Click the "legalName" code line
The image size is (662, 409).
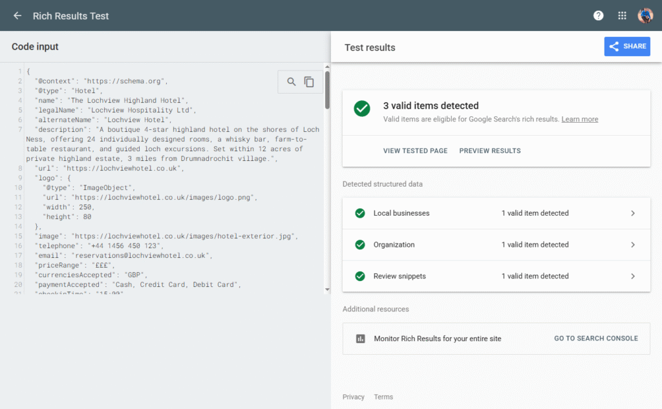click(115, 110)
